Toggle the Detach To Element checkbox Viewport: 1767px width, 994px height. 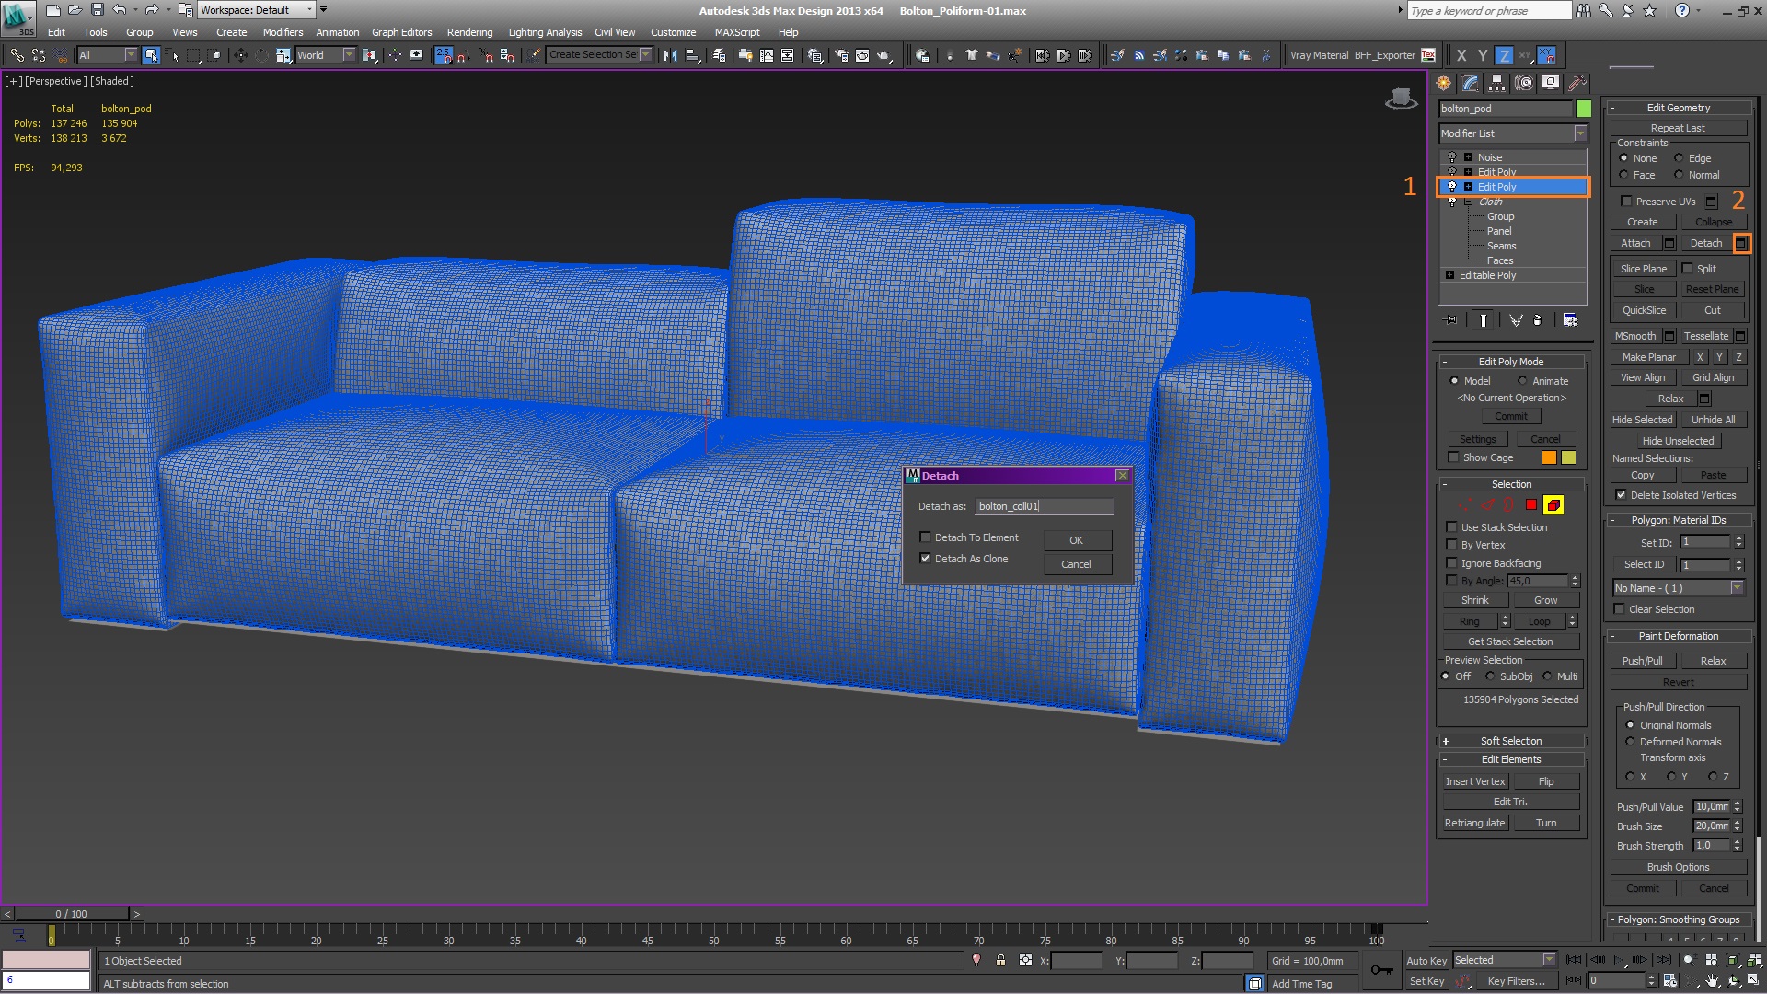[926, 537]
